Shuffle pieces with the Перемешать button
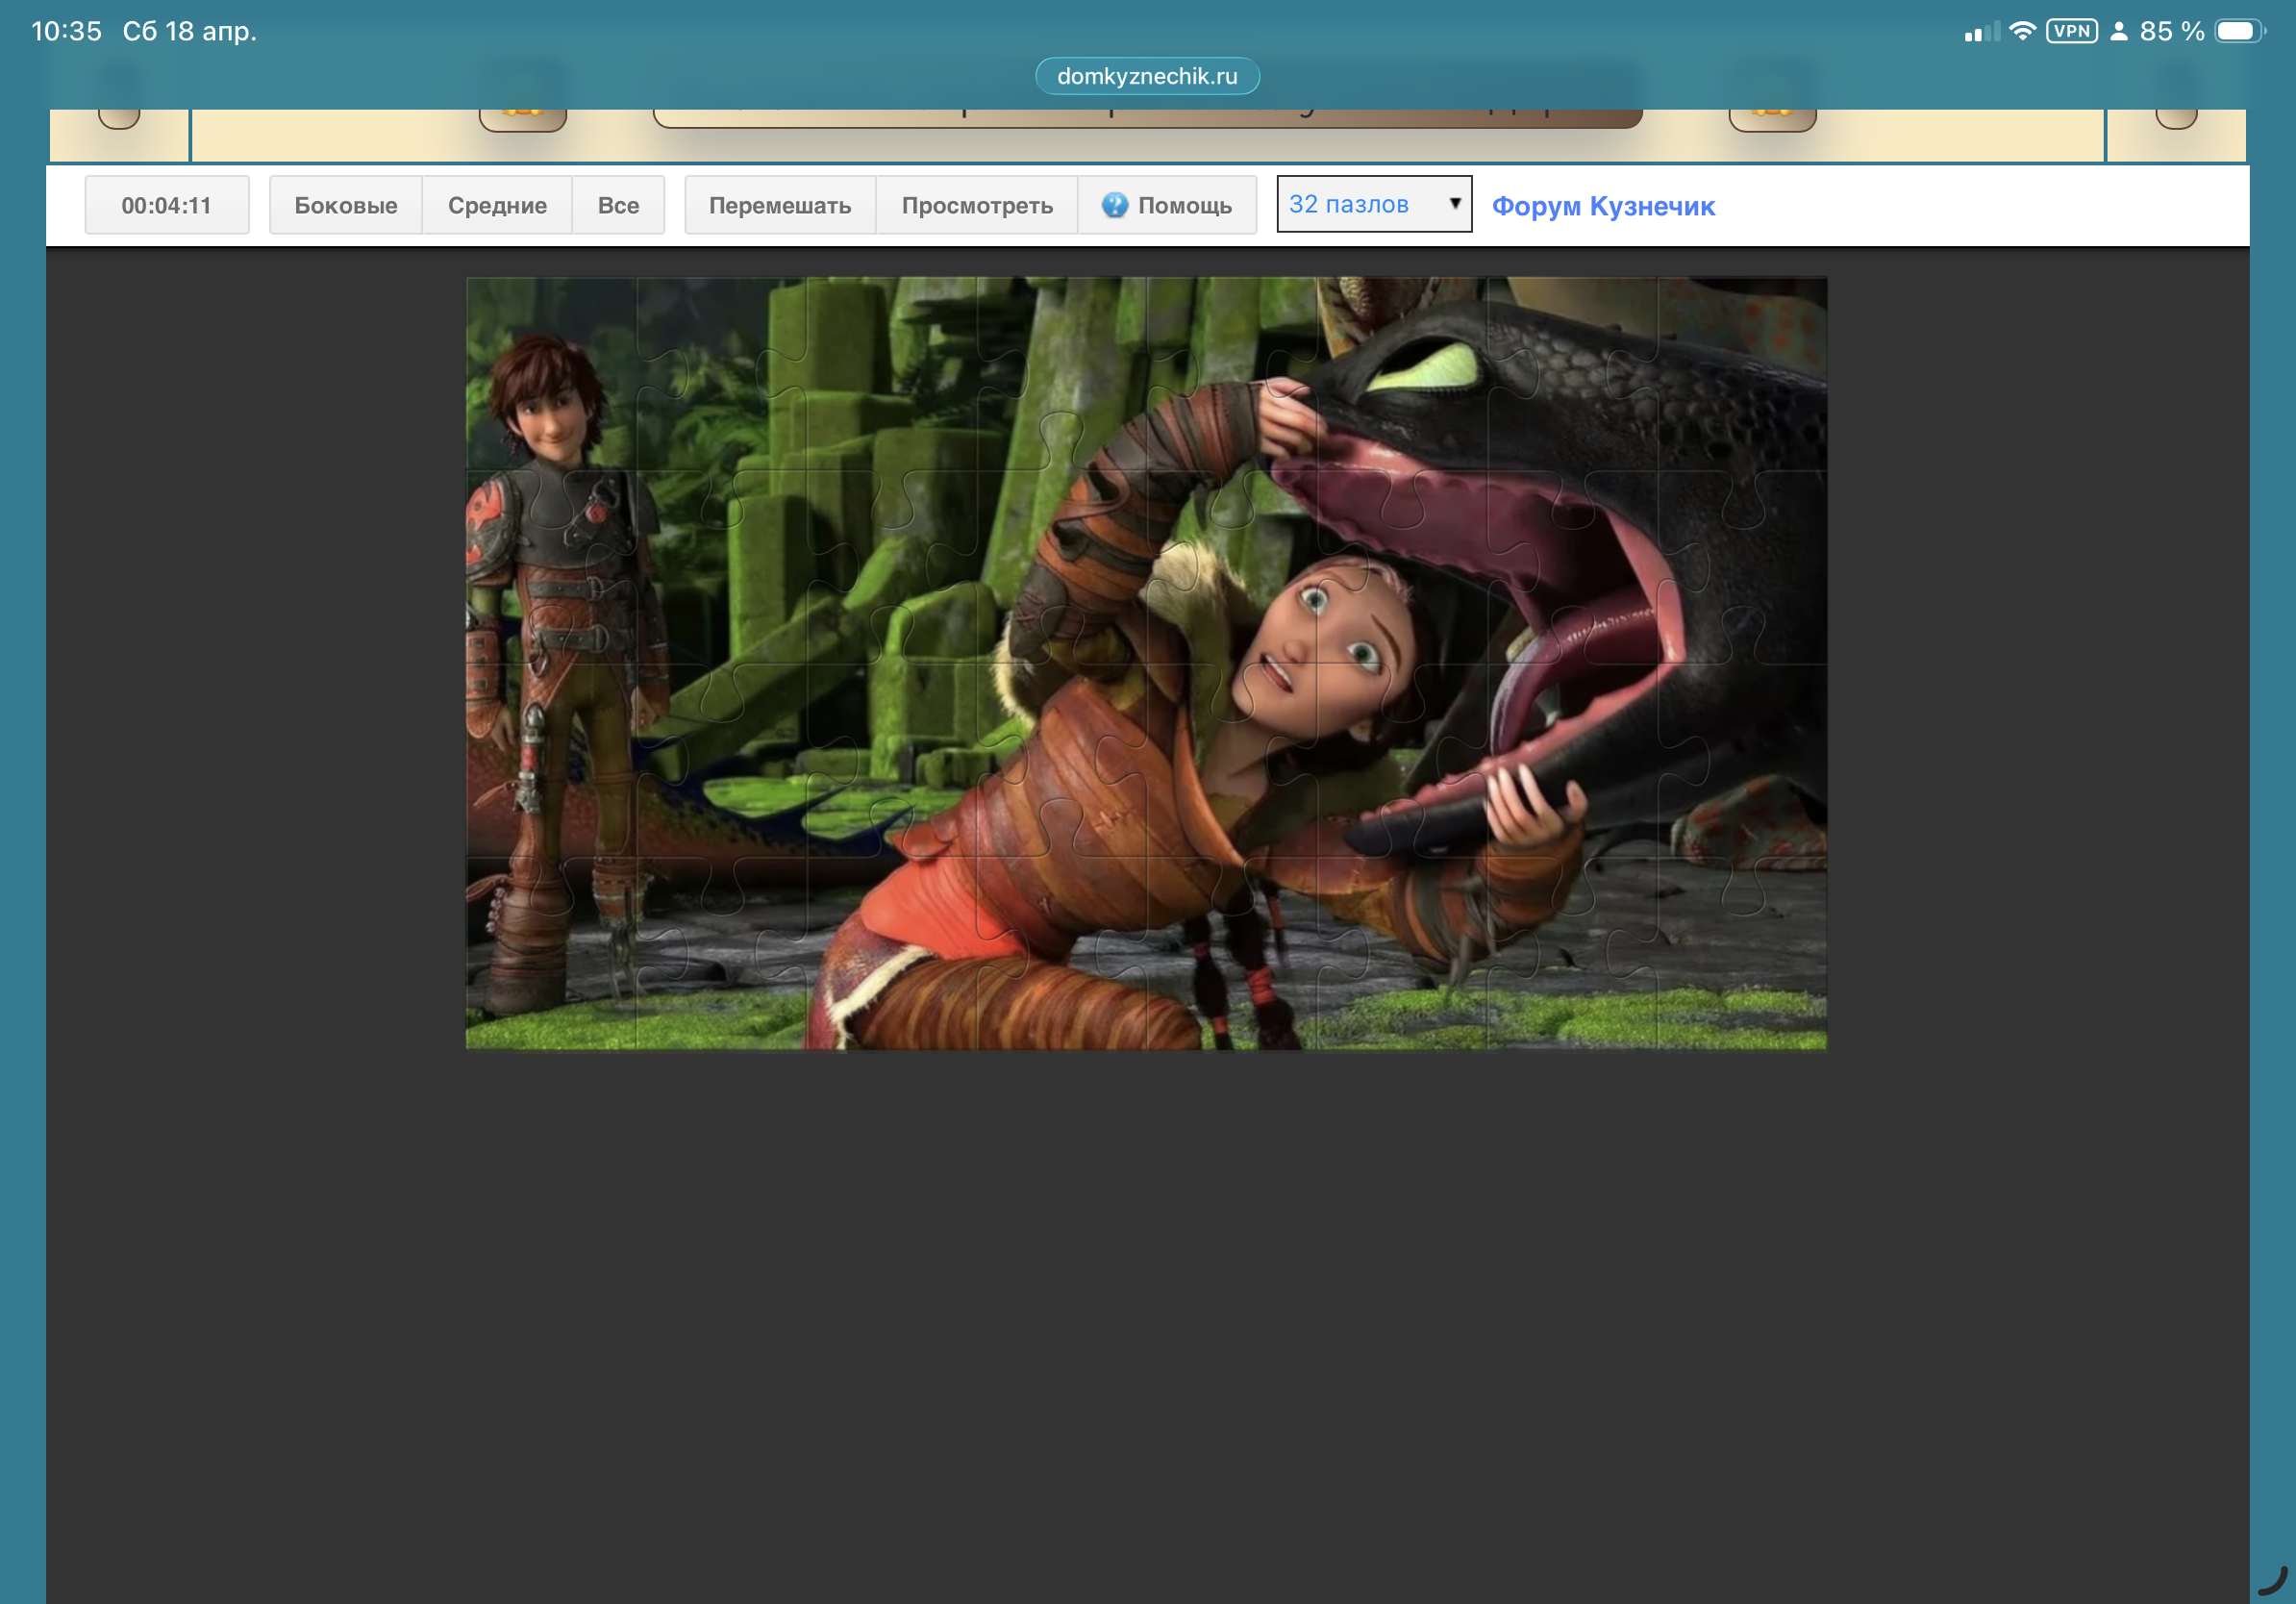Image resolution: width=2296 pixels, height=1604 pixels. point(779,205)
